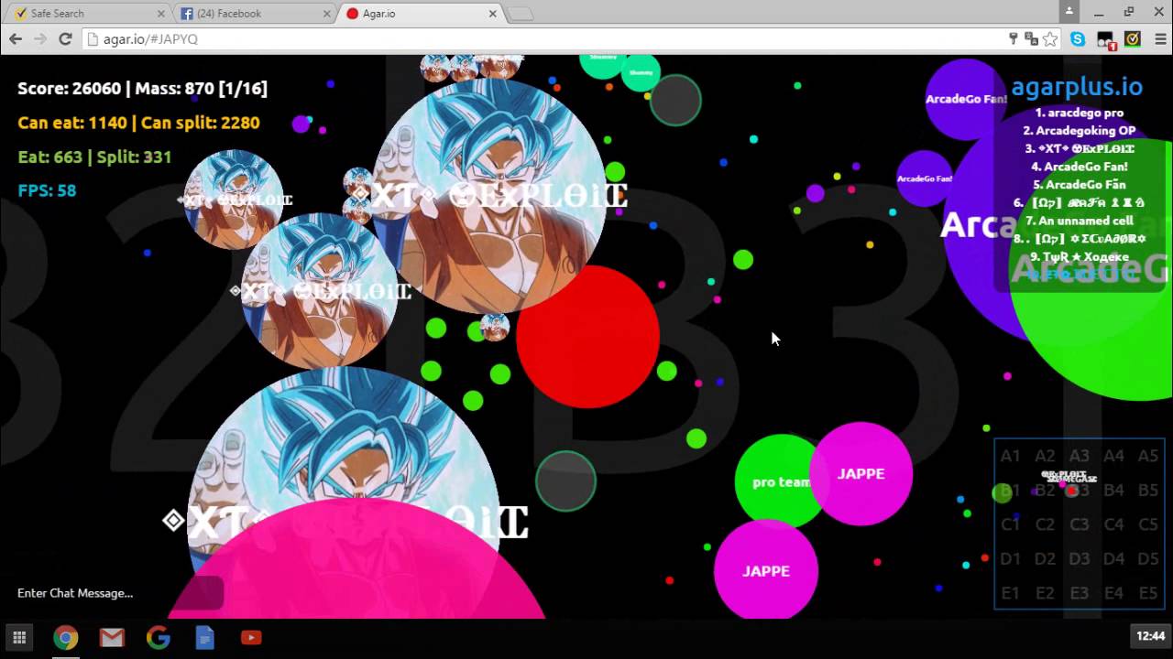Click the 'Score: 26060' stats line
The image size is (1173, 659).
[x=142, y=89]
